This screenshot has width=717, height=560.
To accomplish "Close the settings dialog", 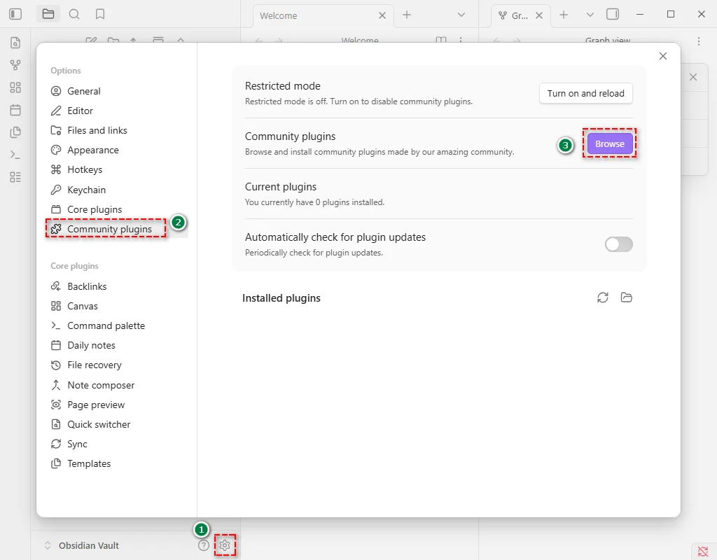I will [x=663, y=56].
